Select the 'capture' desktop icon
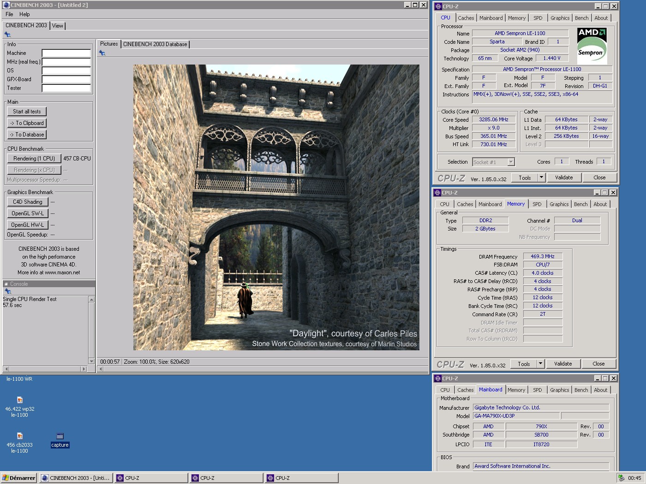This screenshot has width=646, height=484. 60,440
